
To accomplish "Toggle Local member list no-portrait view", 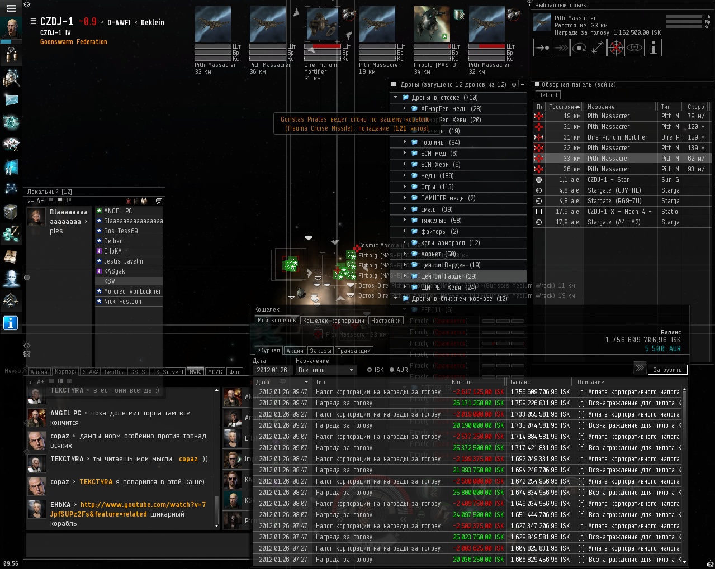I will [50, 201].
